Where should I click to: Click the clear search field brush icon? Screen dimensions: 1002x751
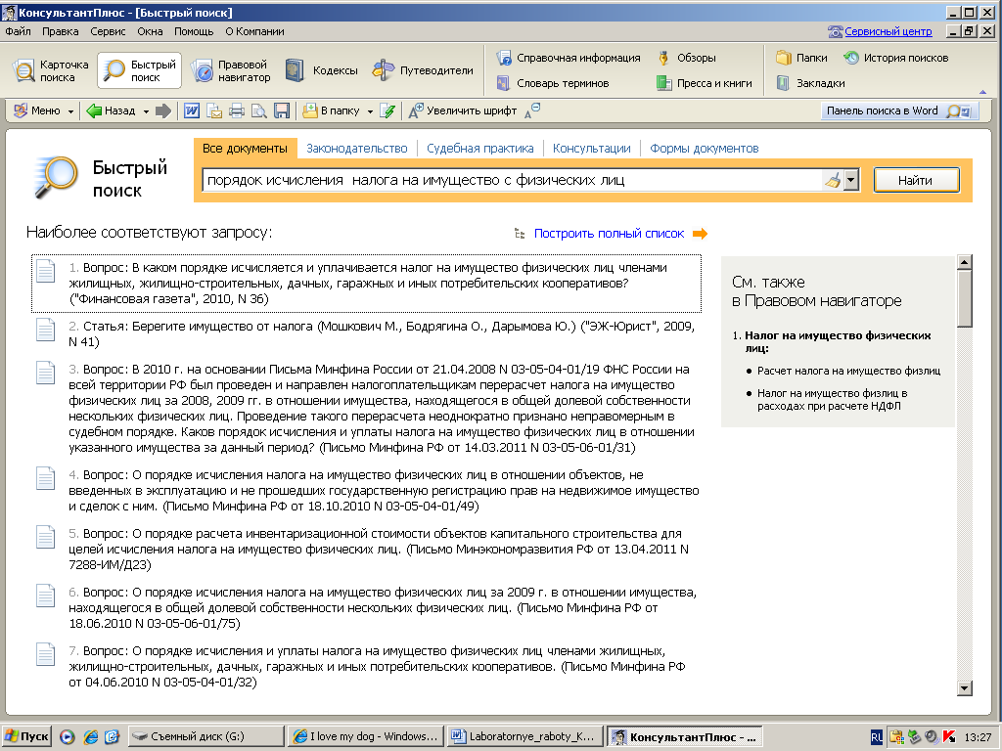coord(832,180)
